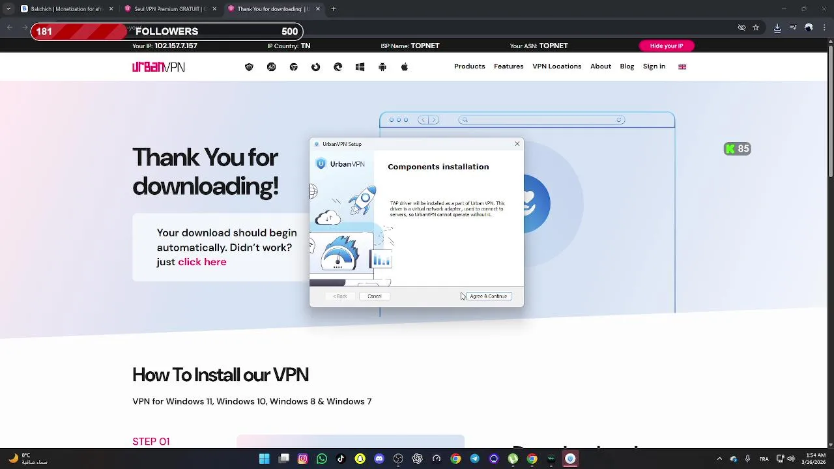
Task: Open Telegram from the taskbar
Action: click(474, 459)
